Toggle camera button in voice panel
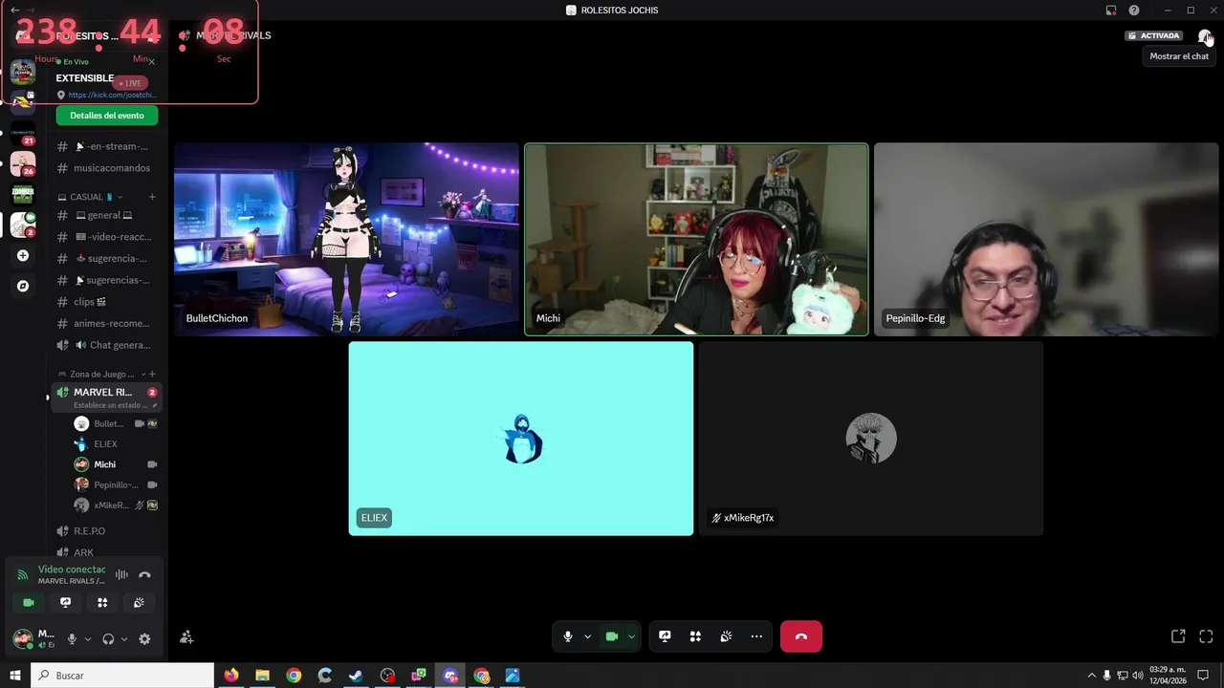 pos(29,602)
